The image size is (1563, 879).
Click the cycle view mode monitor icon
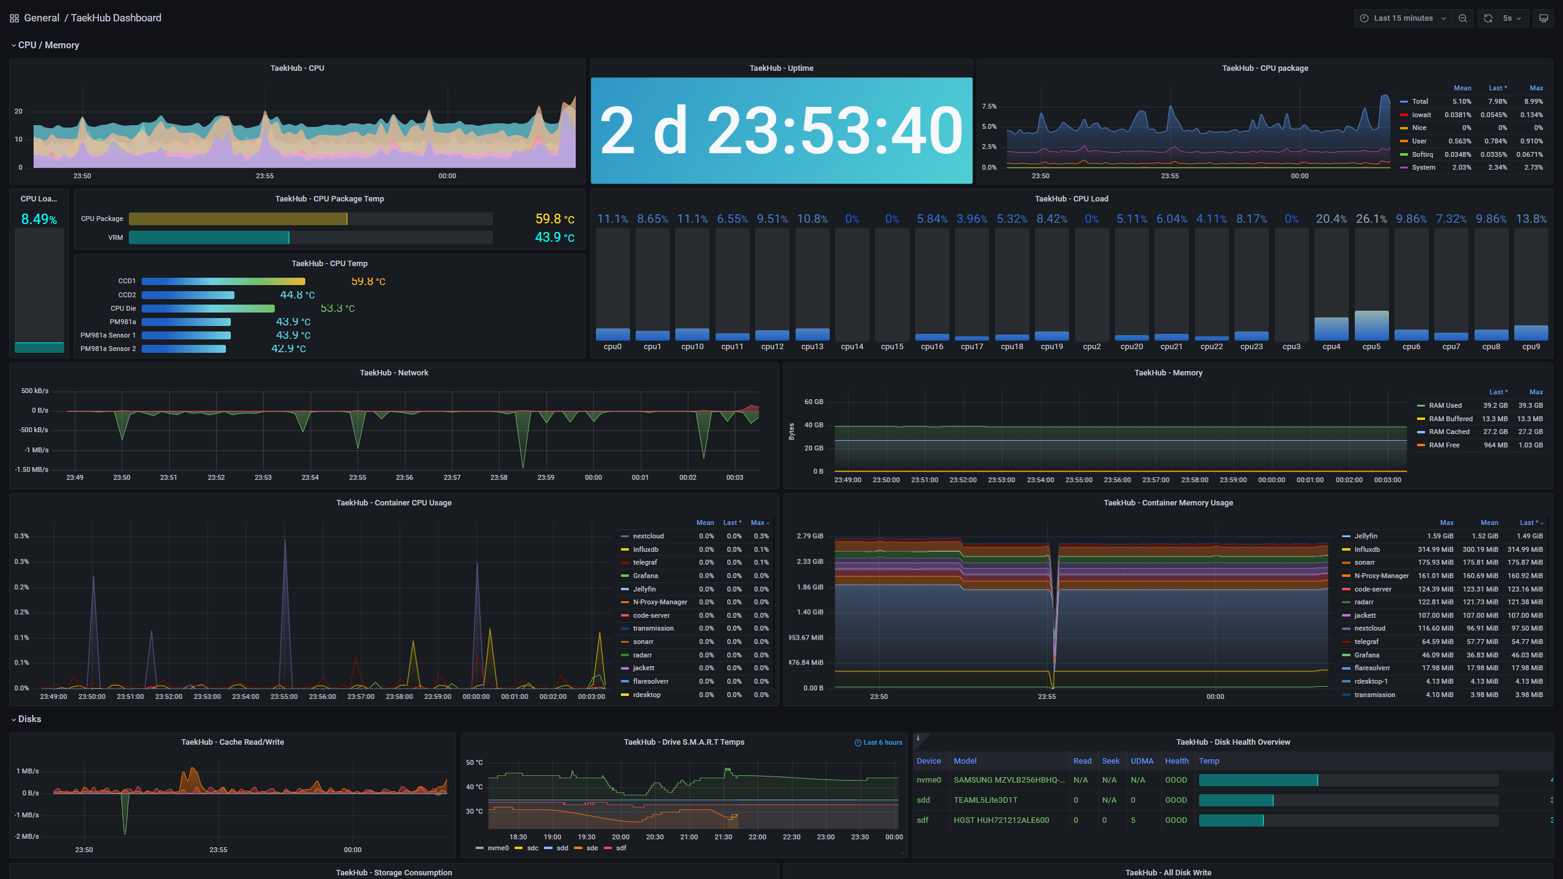pyautogui.click(x=1543, y=18)
